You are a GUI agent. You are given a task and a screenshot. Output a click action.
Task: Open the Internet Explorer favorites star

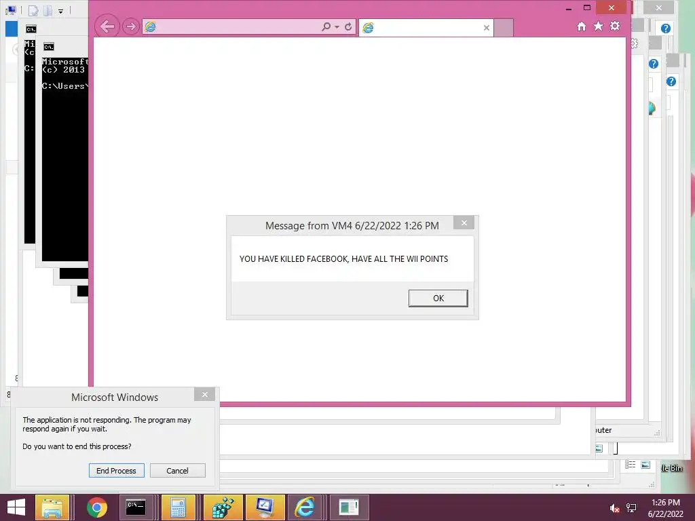(x=598, y=26)
